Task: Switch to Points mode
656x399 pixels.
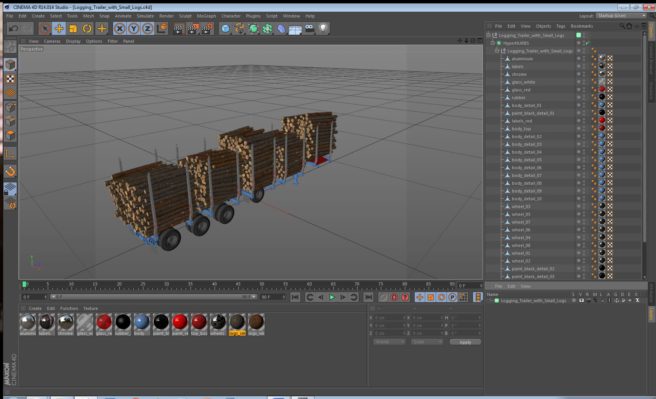Action: [10, 107]
